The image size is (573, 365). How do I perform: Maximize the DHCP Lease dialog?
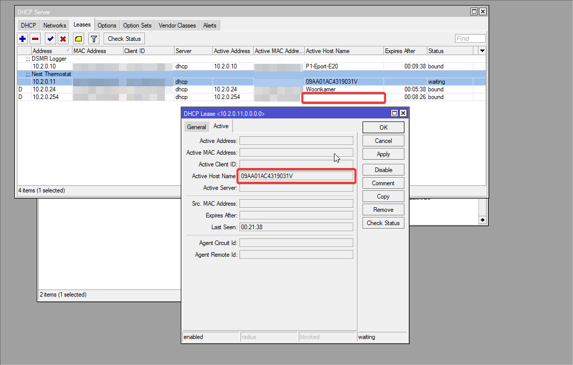click(x=395, y=113)
